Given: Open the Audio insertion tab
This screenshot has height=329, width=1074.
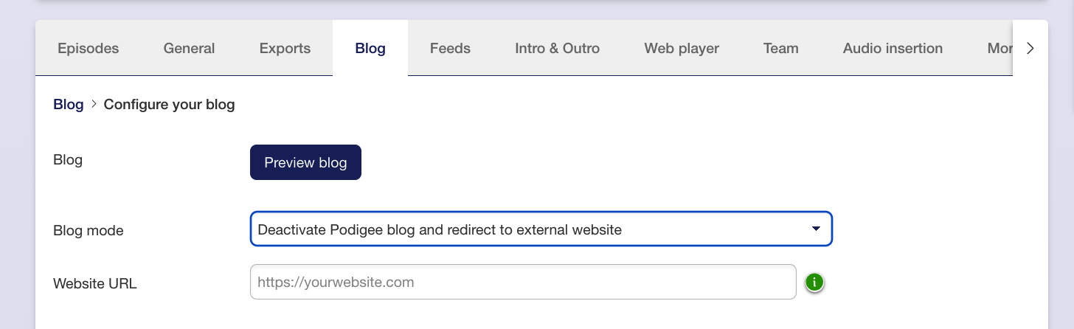Looking at the screenshot, I should (x=893, y=48).
